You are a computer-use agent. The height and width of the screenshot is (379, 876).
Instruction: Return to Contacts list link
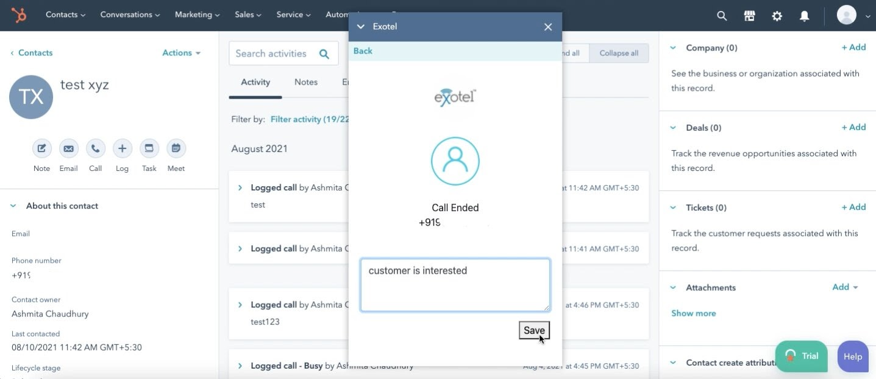(32, 53)
